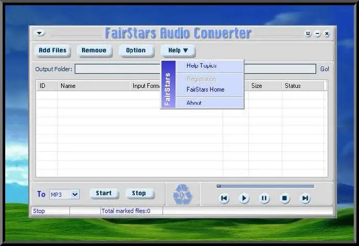Open FairStars Home from Help menu
359x246 pixels.
(x=210, y=90)
